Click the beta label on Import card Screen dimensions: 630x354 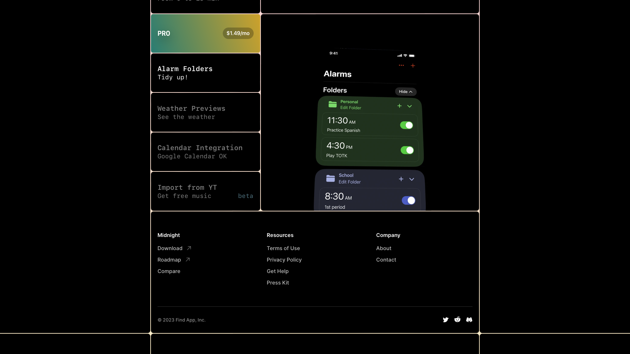point(246,196)
